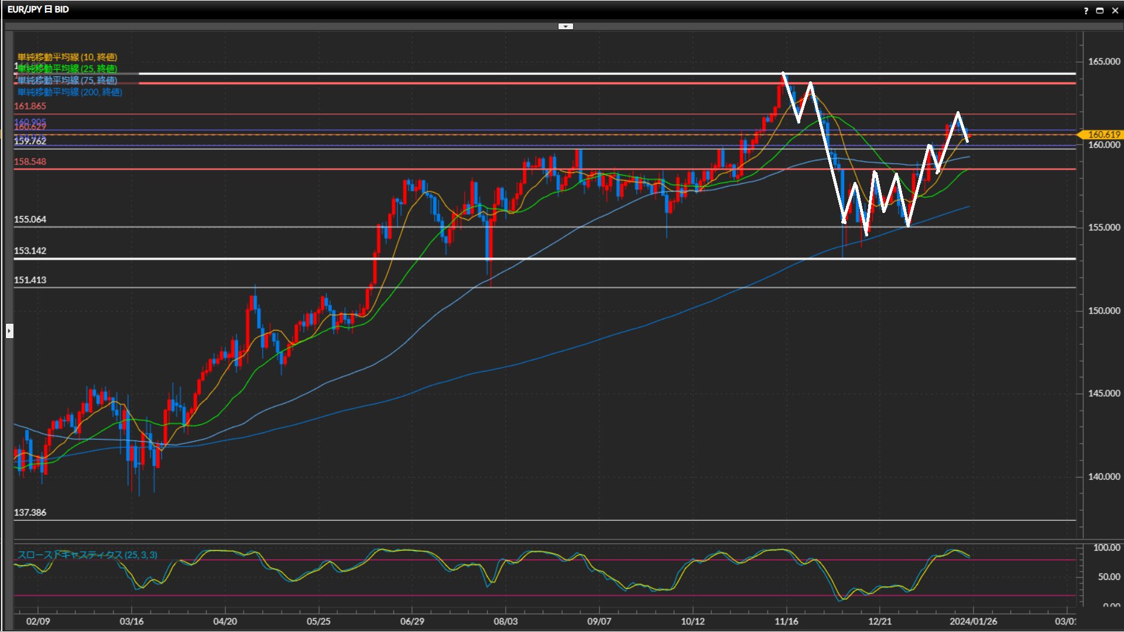Click the 161.865 horizontal line label
Viewport: 1124px width, 632px height.
pos(30,106)
